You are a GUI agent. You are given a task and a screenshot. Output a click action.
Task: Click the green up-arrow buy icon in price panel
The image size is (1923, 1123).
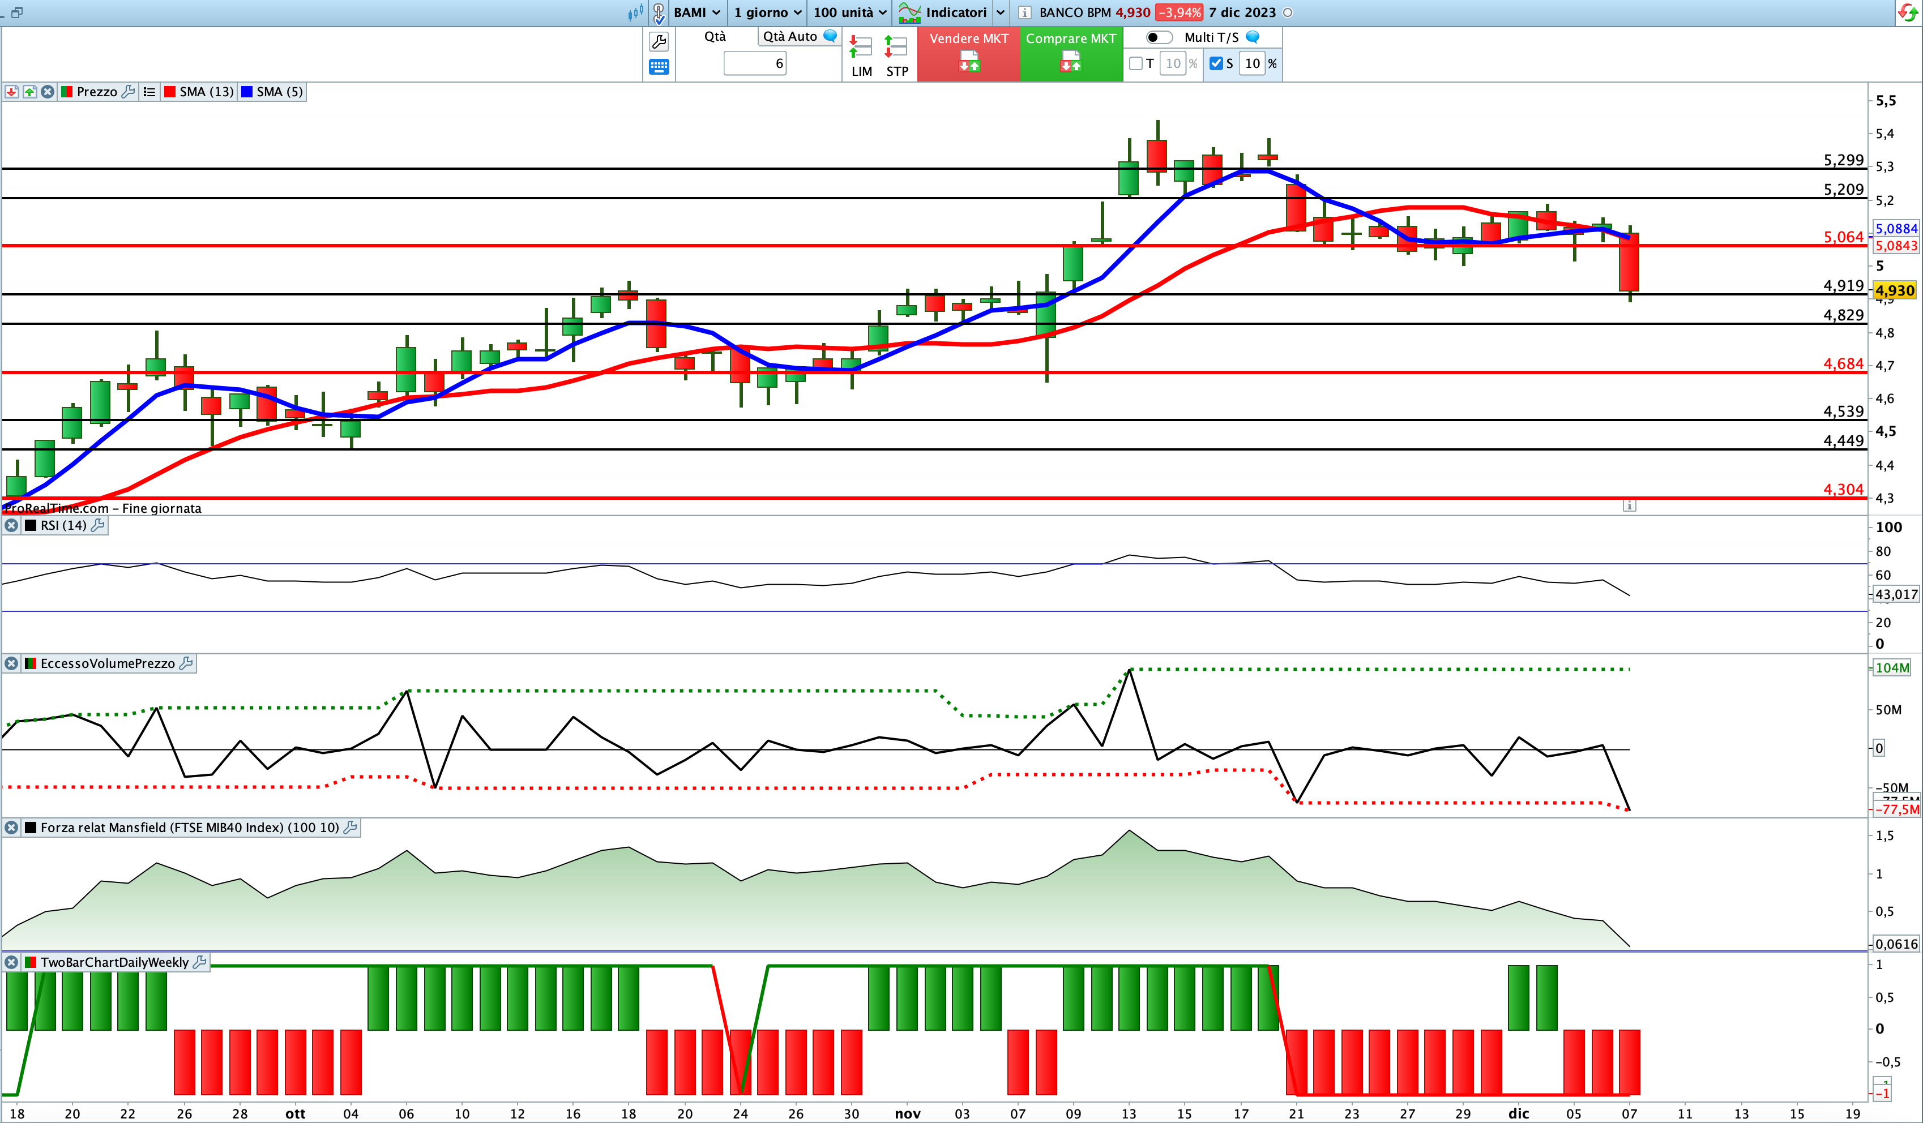pos(30,92)
